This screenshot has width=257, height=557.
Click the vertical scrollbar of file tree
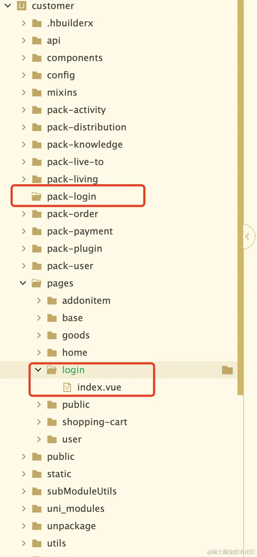click(241, 197)
